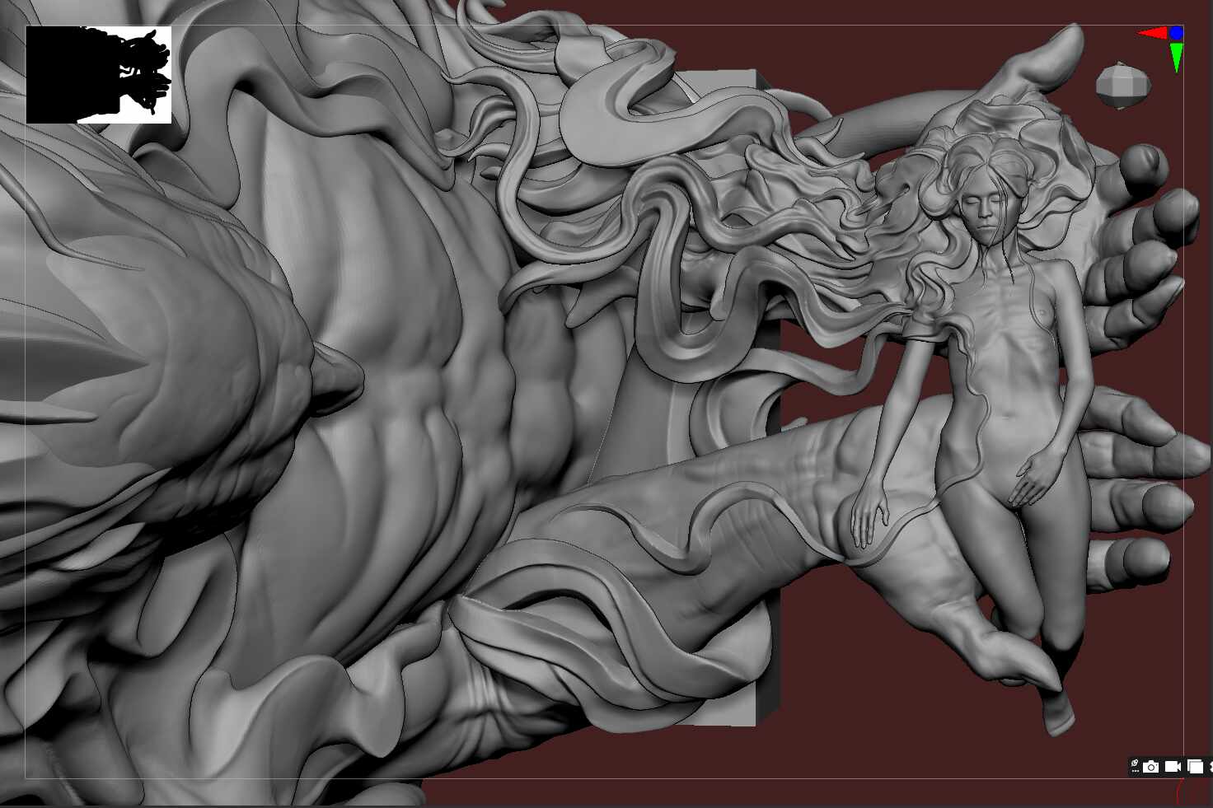Viewport: 1213px width, 808px height.
Task: Click the green Y-axis arrow
Action: pyautogui.click(x=1177, y=57)
